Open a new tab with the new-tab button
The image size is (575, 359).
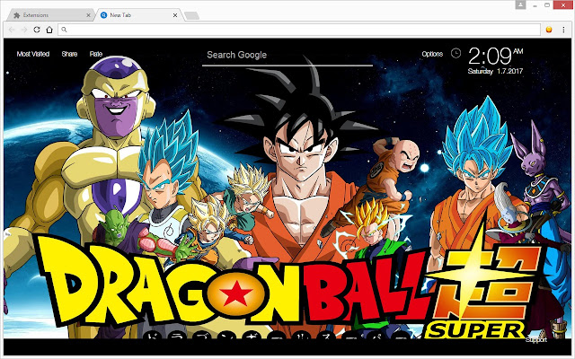coord(191,15)
